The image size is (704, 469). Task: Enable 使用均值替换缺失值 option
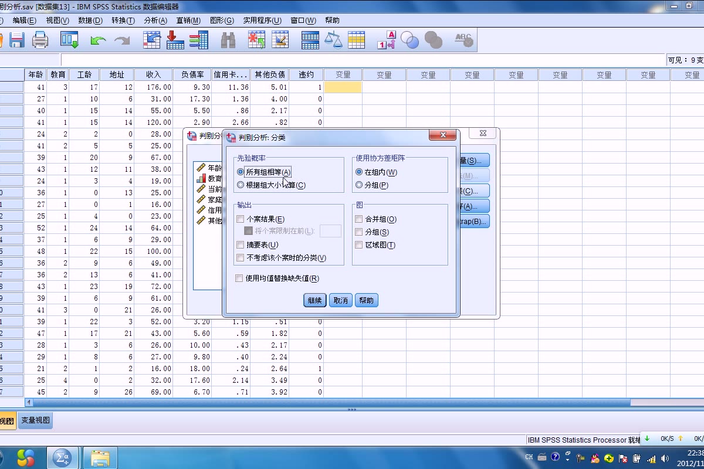click(238, 278)
